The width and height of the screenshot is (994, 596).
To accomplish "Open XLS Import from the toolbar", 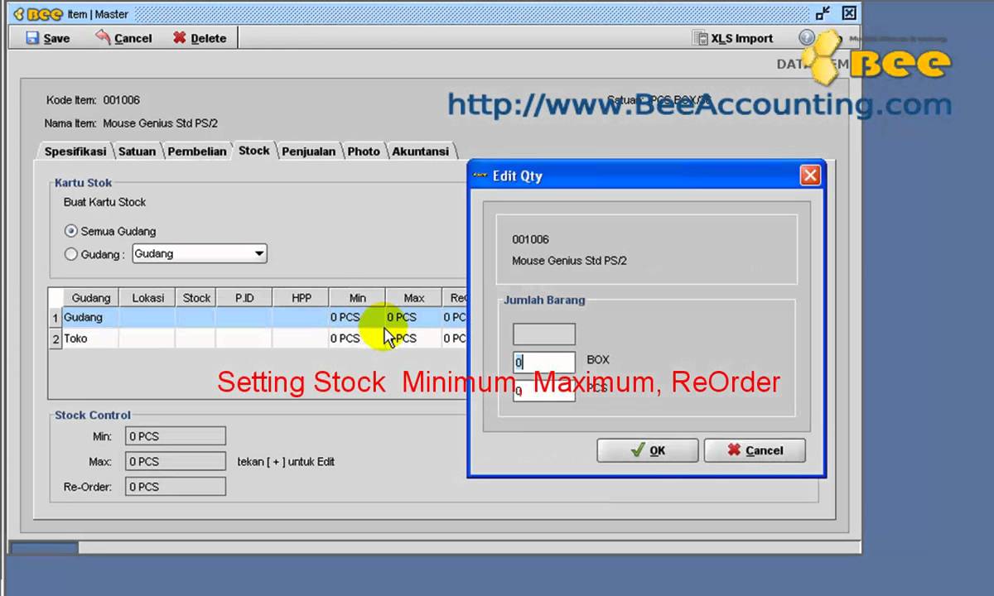I will (733, 38).
